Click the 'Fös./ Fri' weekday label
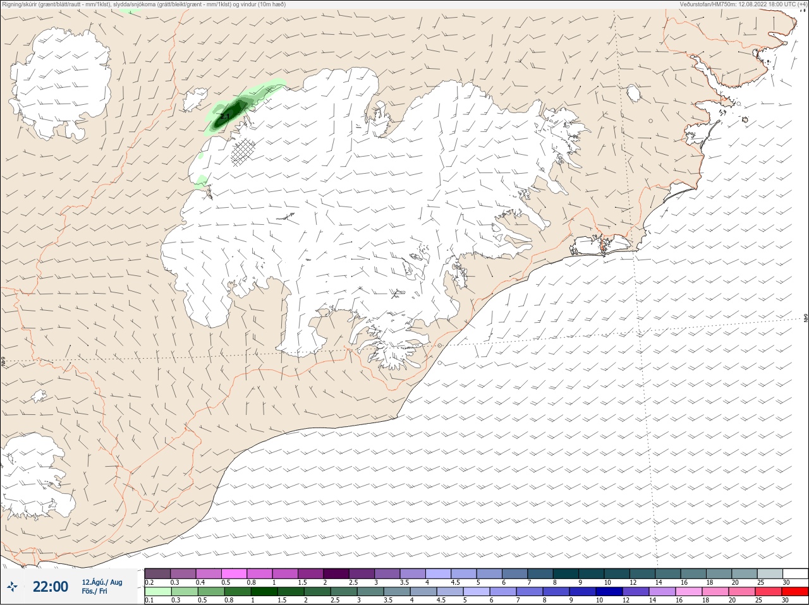The height and width of the screenshot is (605, 809). (94, 591)
